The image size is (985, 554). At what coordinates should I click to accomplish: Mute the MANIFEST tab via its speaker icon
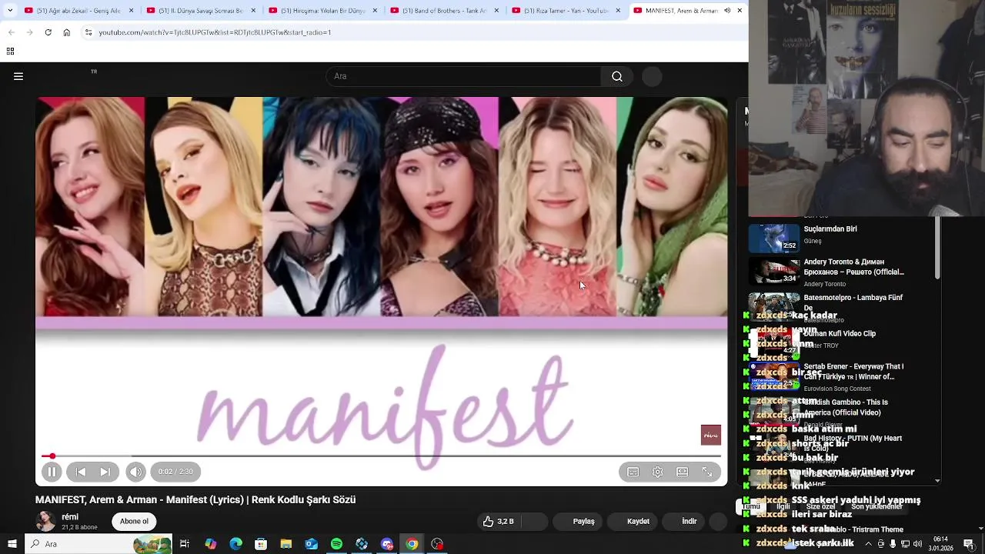click(727, 11)
